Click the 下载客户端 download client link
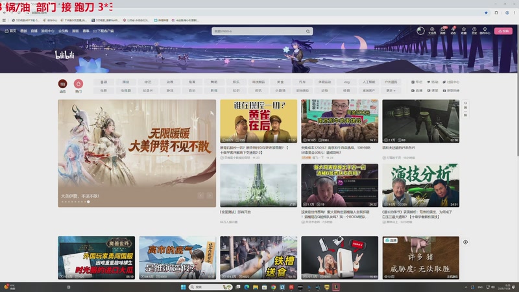519x292 pixels. click(x=103, y=30)
